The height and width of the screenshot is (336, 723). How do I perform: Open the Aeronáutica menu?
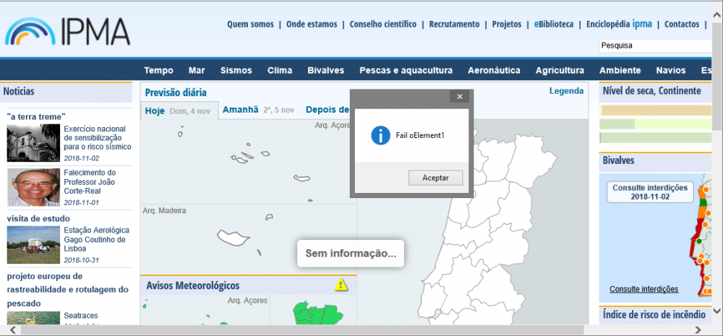[494, 71]
